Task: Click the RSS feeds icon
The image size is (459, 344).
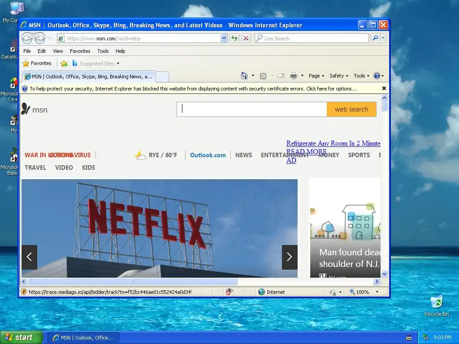Action: (x=263, y=76)
